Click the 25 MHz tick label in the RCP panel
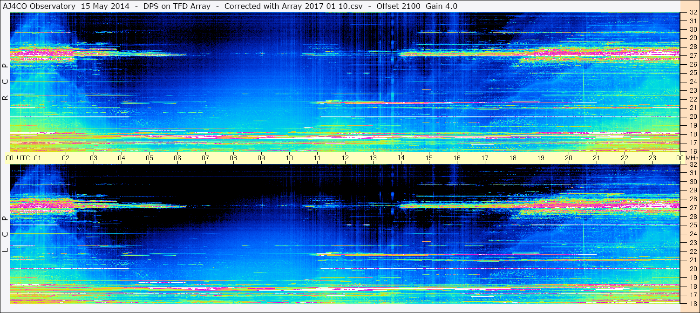This screenshot has width=700, height=313. (x=693, y=73)
